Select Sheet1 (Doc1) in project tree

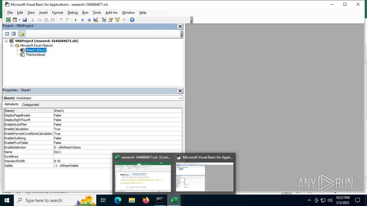pyautogui.click(x=36, y=50)
